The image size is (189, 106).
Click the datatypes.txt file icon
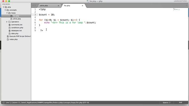click(x=9, y=31)
